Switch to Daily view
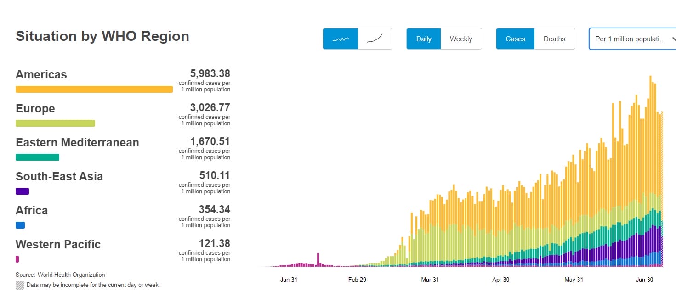 (x=423, y=39)
